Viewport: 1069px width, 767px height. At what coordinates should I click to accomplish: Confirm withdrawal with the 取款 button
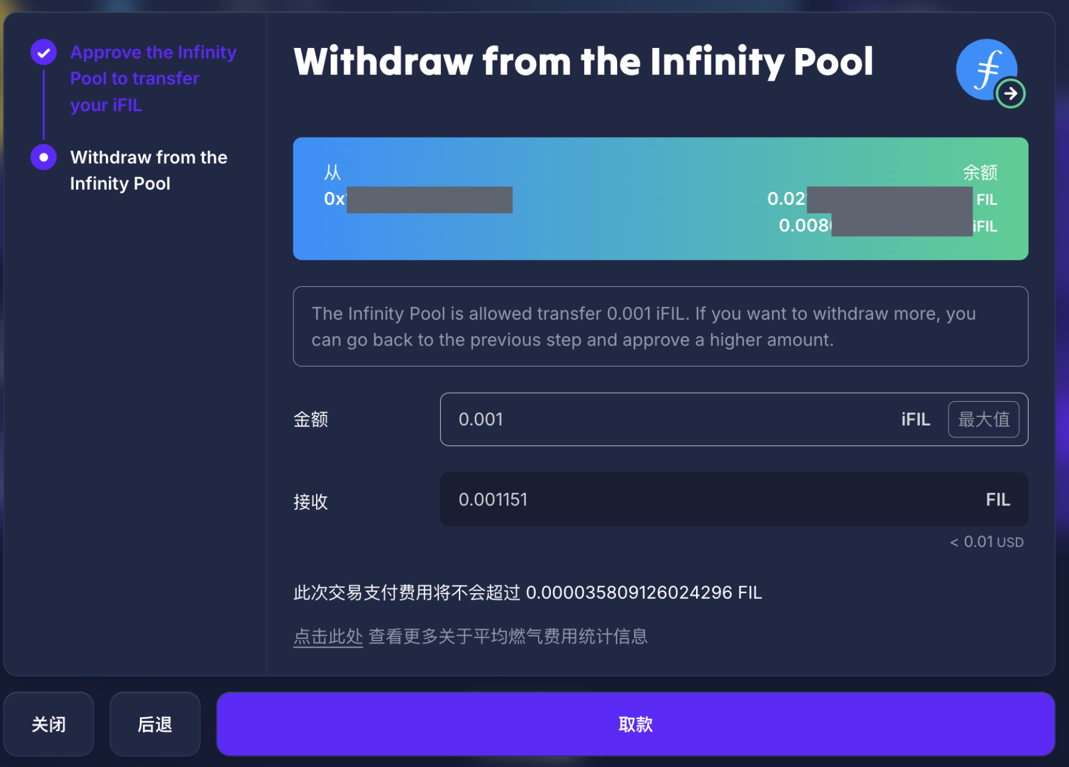point(635,724)
